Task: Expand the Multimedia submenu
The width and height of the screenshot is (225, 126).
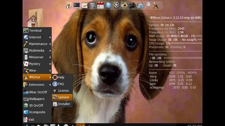Action: pyautogui.click(x=37, y=50)
